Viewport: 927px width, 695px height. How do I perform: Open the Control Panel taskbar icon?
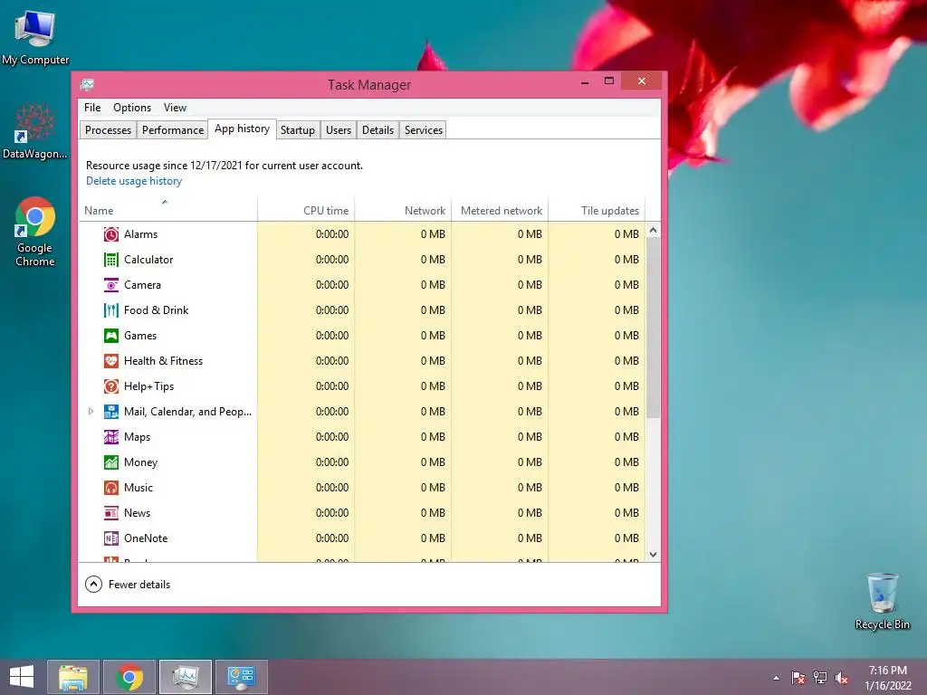click(241, 677)
